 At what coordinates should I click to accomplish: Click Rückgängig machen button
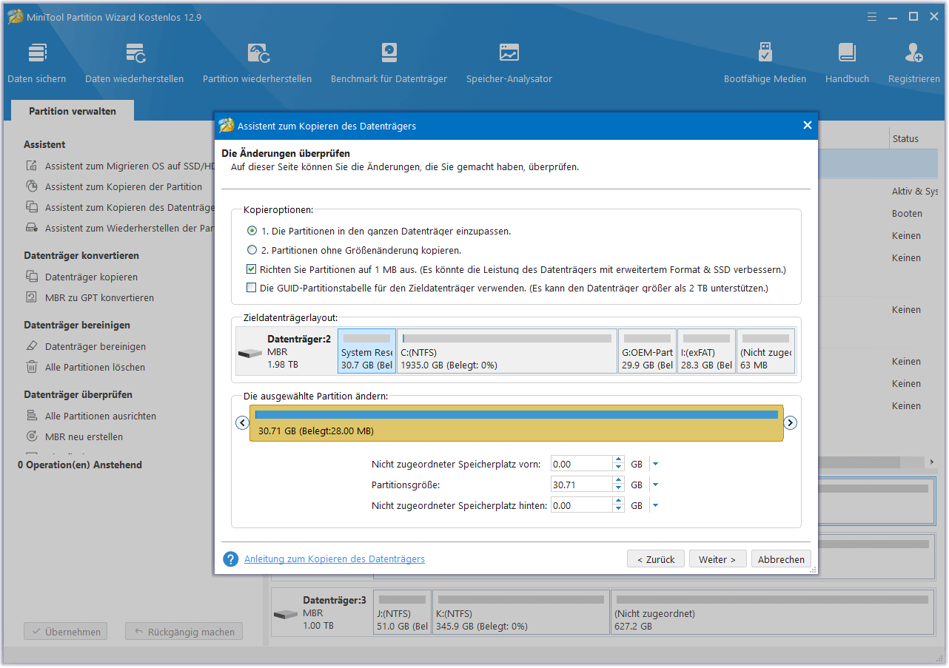click(x=184, y=632)
